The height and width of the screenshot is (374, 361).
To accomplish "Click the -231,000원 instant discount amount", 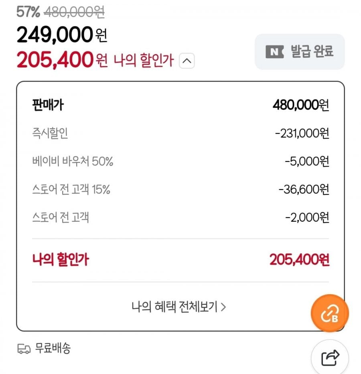I will tap(302, 133).
